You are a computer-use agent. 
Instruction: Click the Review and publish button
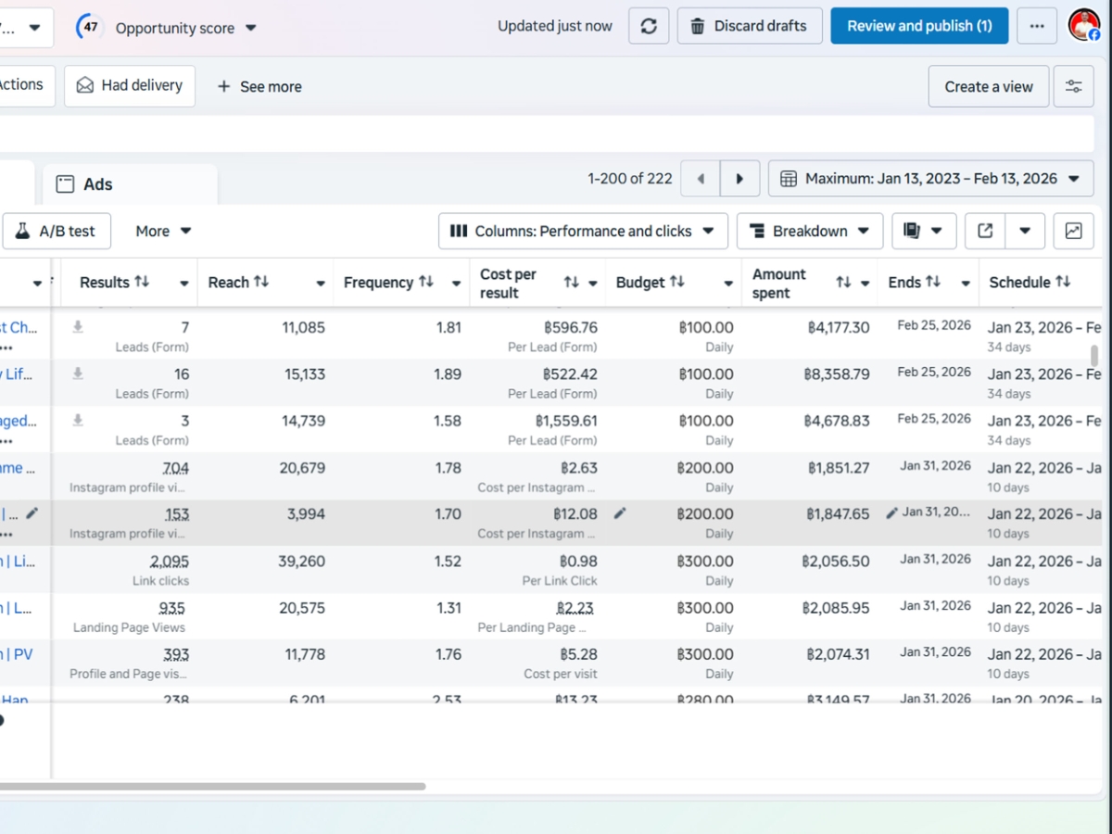(x=919, y=25)
